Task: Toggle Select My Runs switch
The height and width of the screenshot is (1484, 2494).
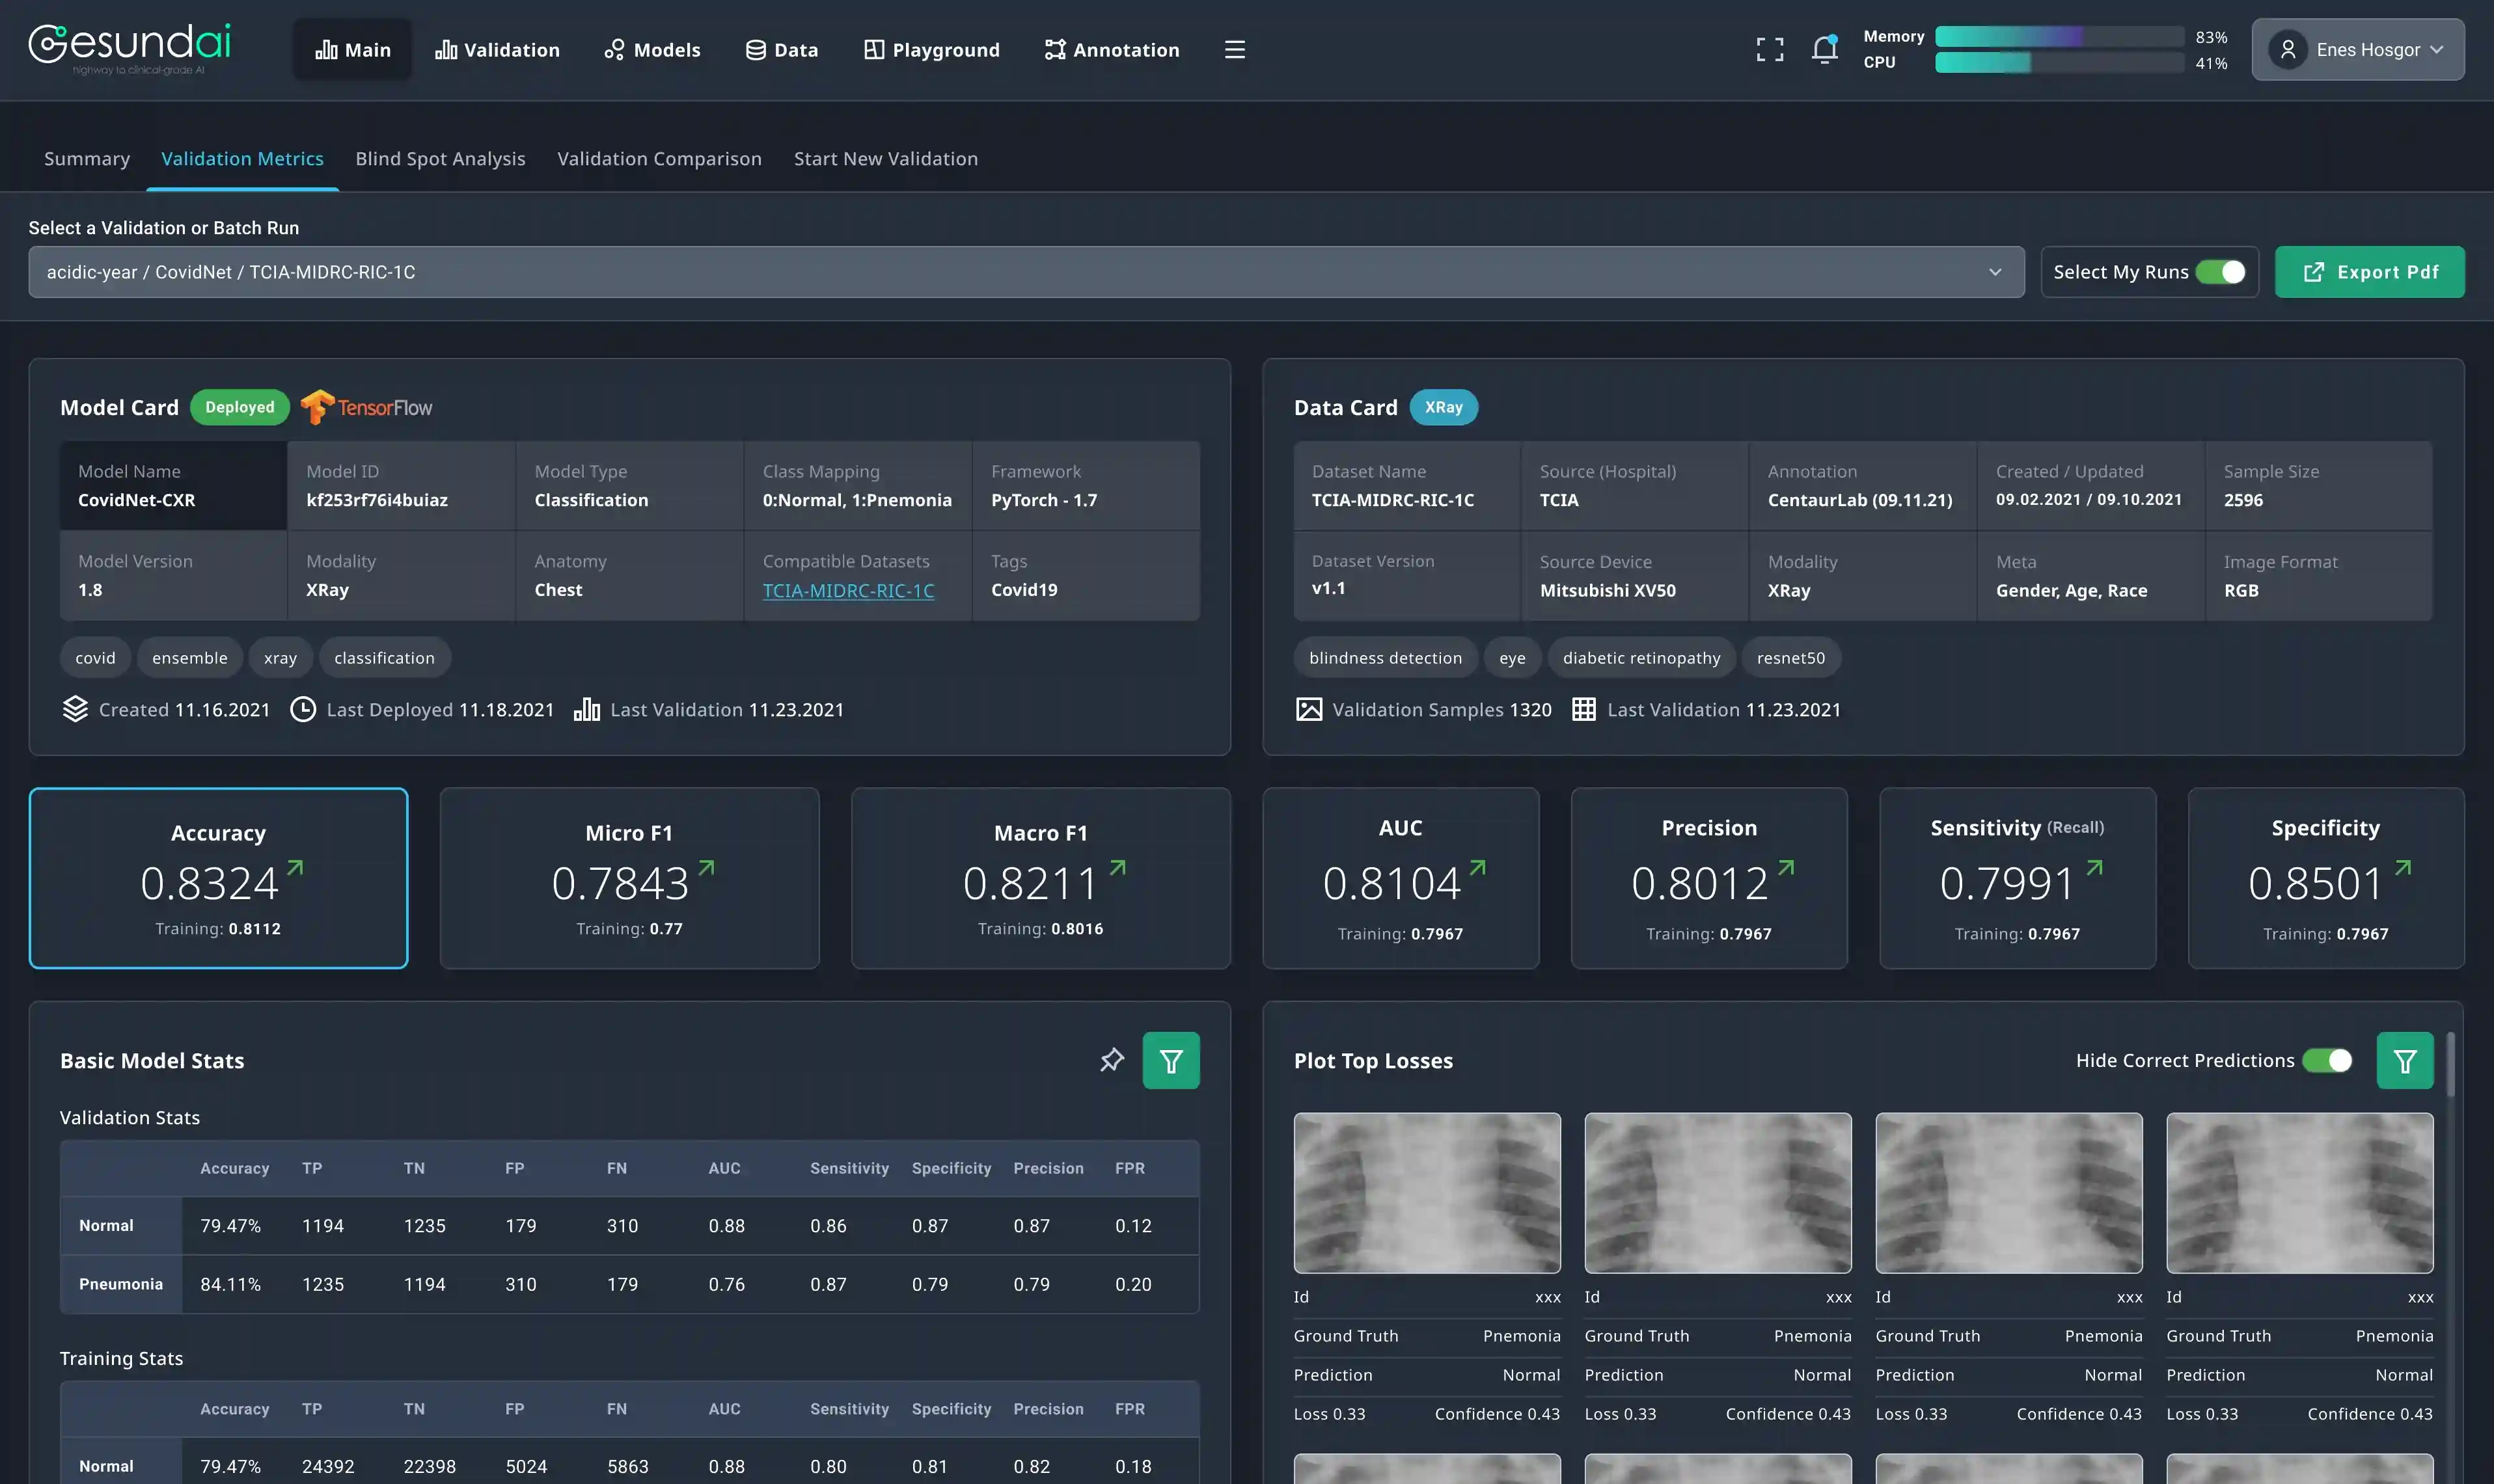Action: [x=2220, y=272]
